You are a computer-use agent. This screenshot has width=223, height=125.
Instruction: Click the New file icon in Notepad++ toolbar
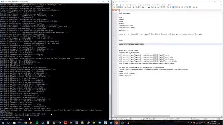pos(114,7)
